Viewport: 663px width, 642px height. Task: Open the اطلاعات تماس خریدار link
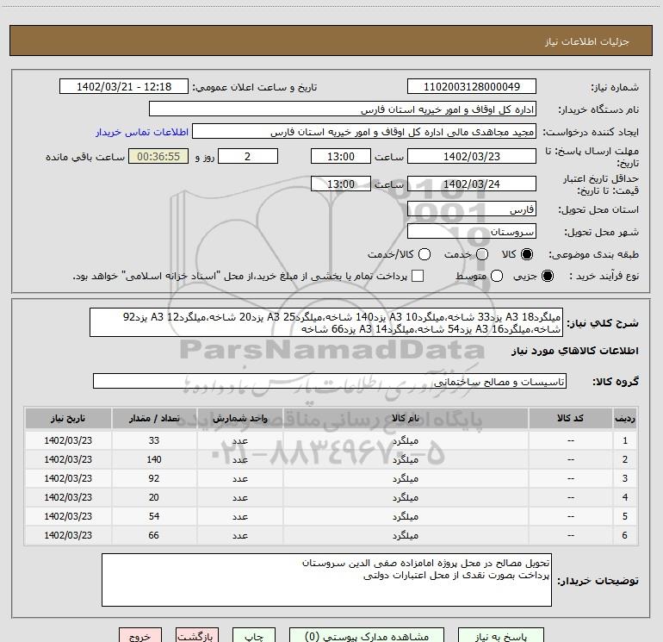tap(142, 132)
